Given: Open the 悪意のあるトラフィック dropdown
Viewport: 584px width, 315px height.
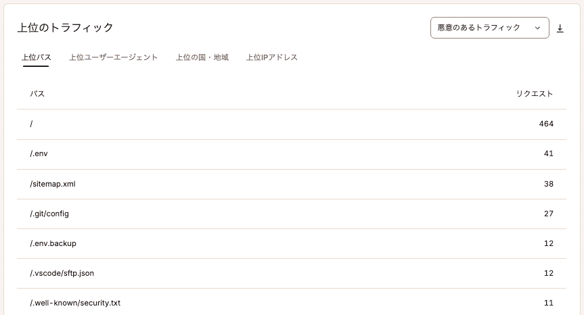Looking at the screenshot, I should coord(490,28).
